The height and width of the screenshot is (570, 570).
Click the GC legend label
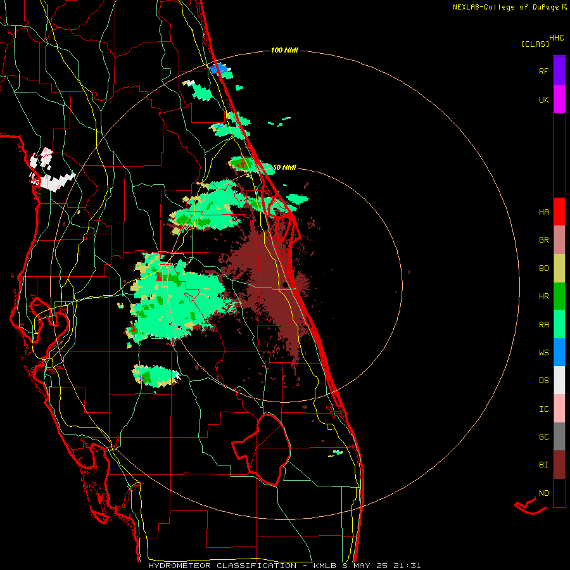click(x=543, y=437)
